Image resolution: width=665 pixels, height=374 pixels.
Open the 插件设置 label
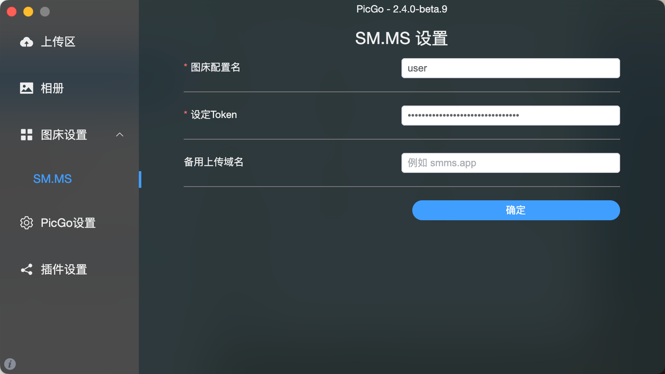pyautogui.click(x=64, y=269)
